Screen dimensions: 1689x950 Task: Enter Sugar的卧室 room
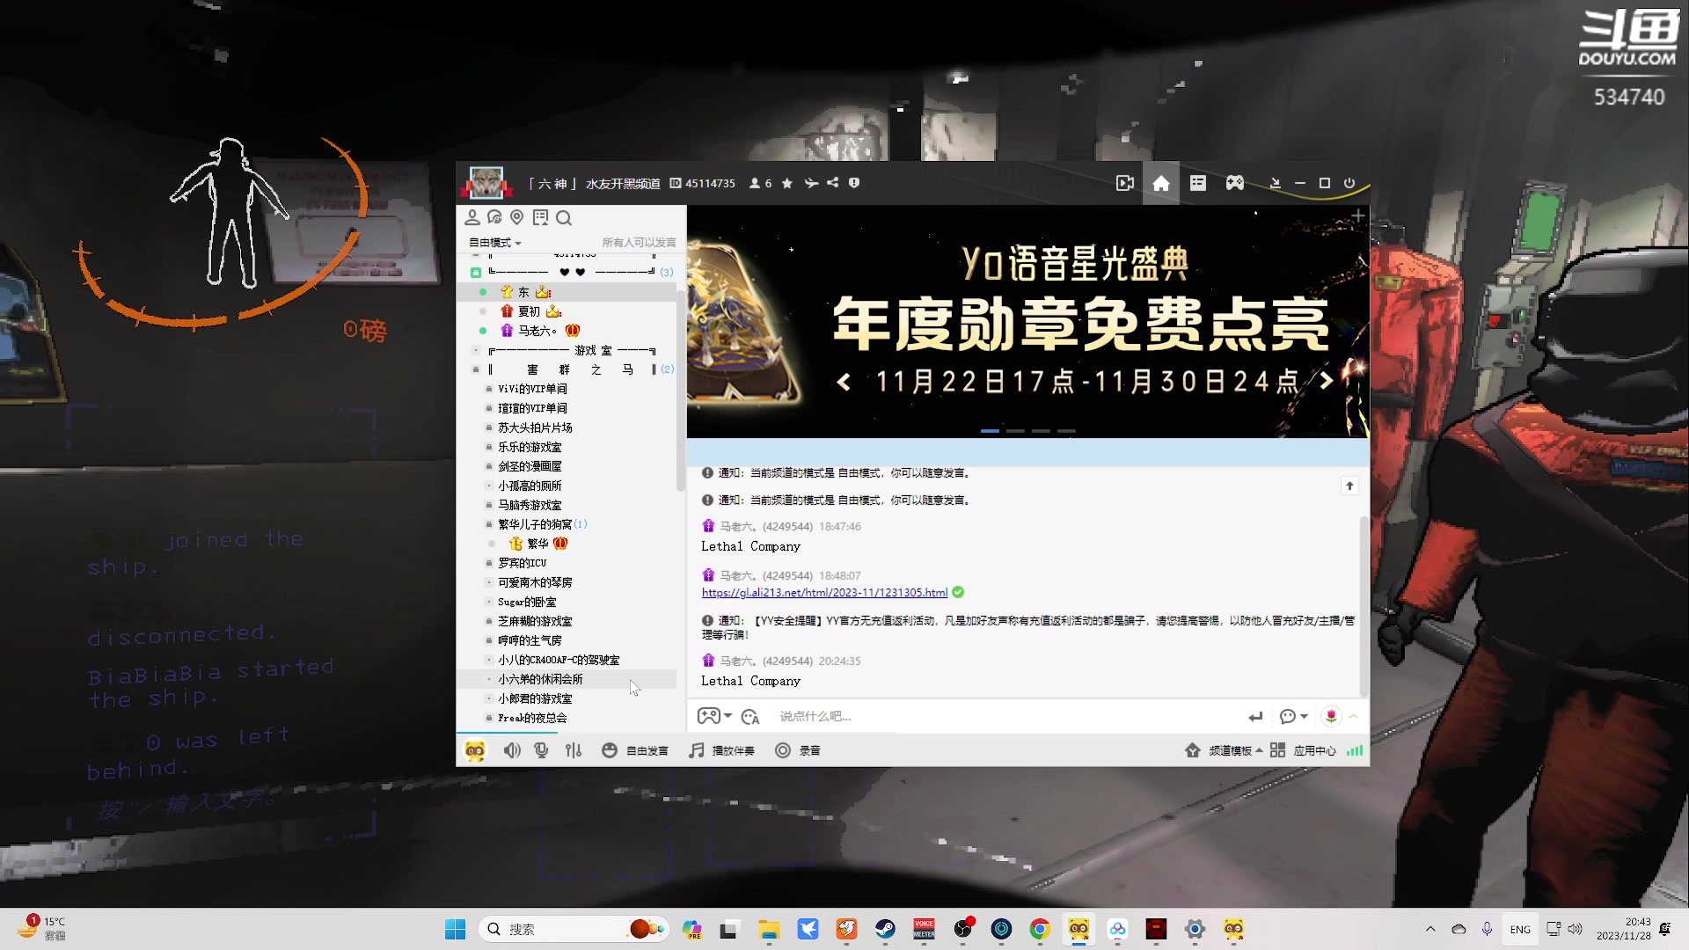pos(527,602)
